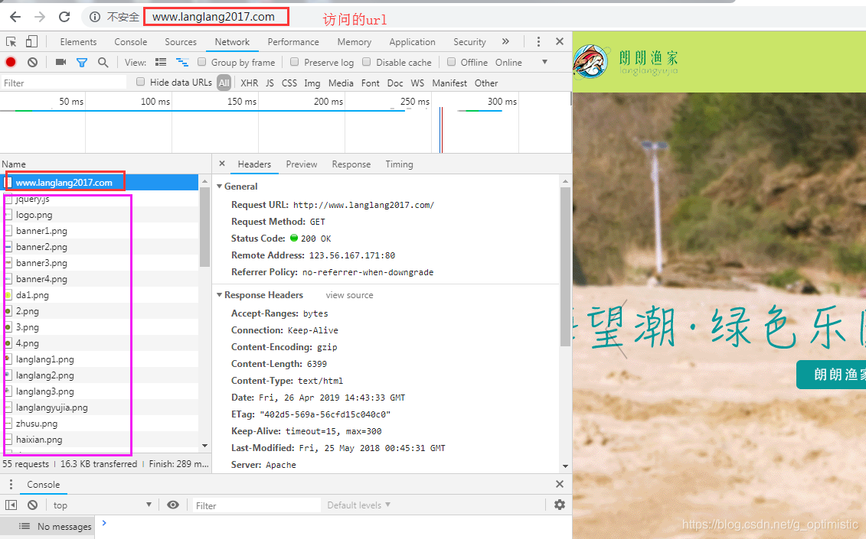The height and width of the screenshot is (539, 866).
Task: Close the request details pane
Action: click(222, 164)
